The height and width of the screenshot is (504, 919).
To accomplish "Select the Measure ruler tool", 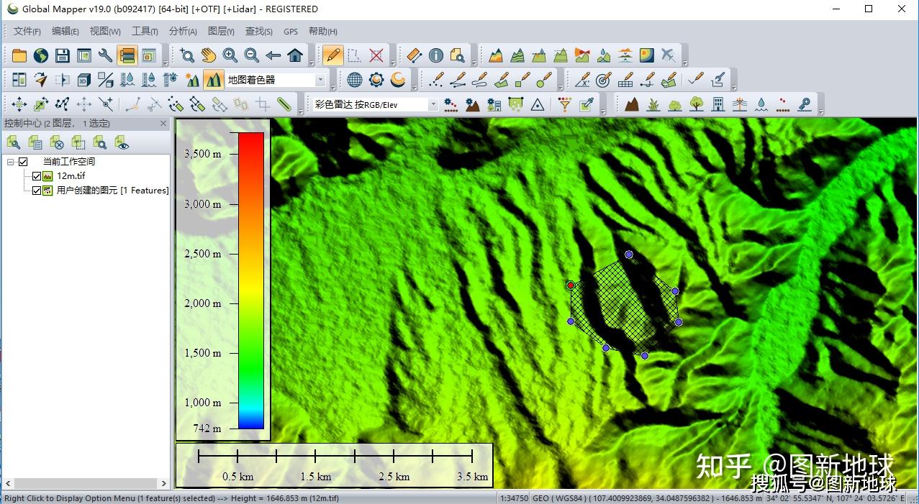I will 414,55.
